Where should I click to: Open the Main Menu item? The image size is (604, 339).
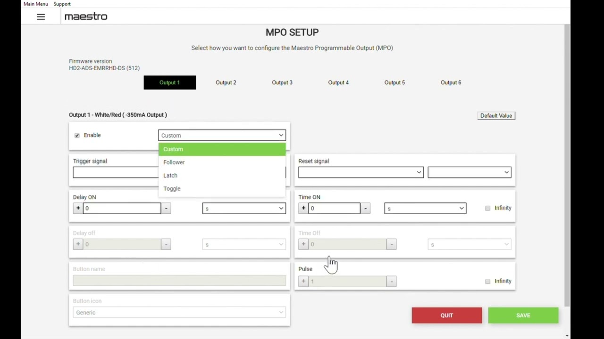pyautogui.click(x=36, y=4)
